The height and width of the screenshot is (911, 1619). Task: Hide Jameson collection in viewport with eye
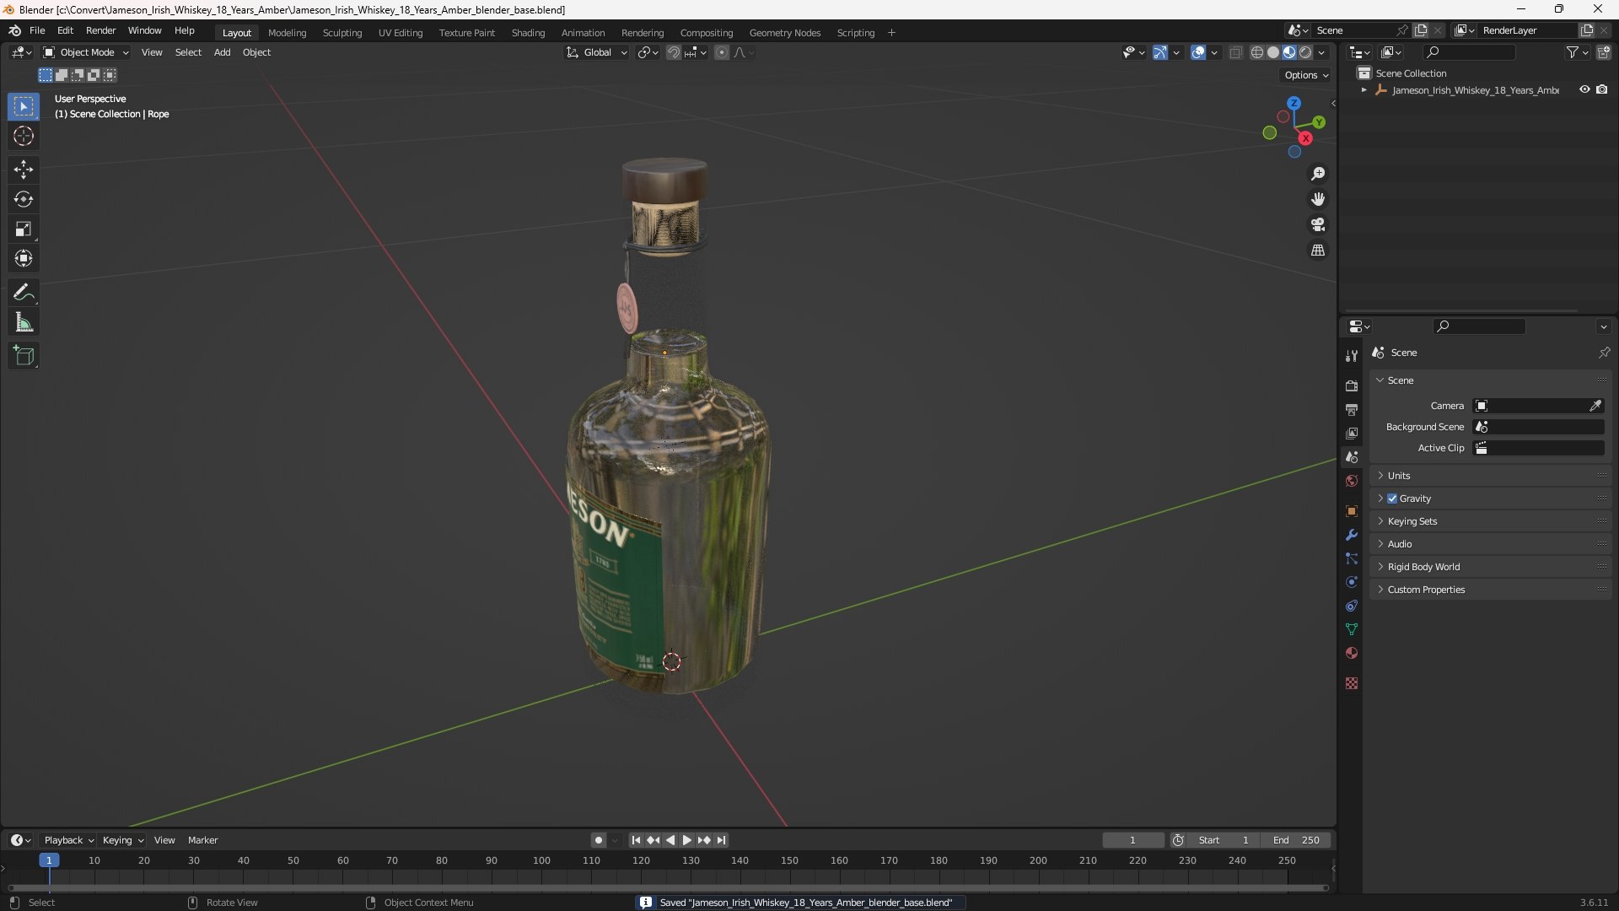(1584, 89)
